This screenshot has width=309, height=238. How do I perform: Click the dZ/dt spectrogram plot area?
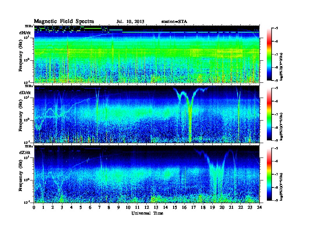pos(147,174)
